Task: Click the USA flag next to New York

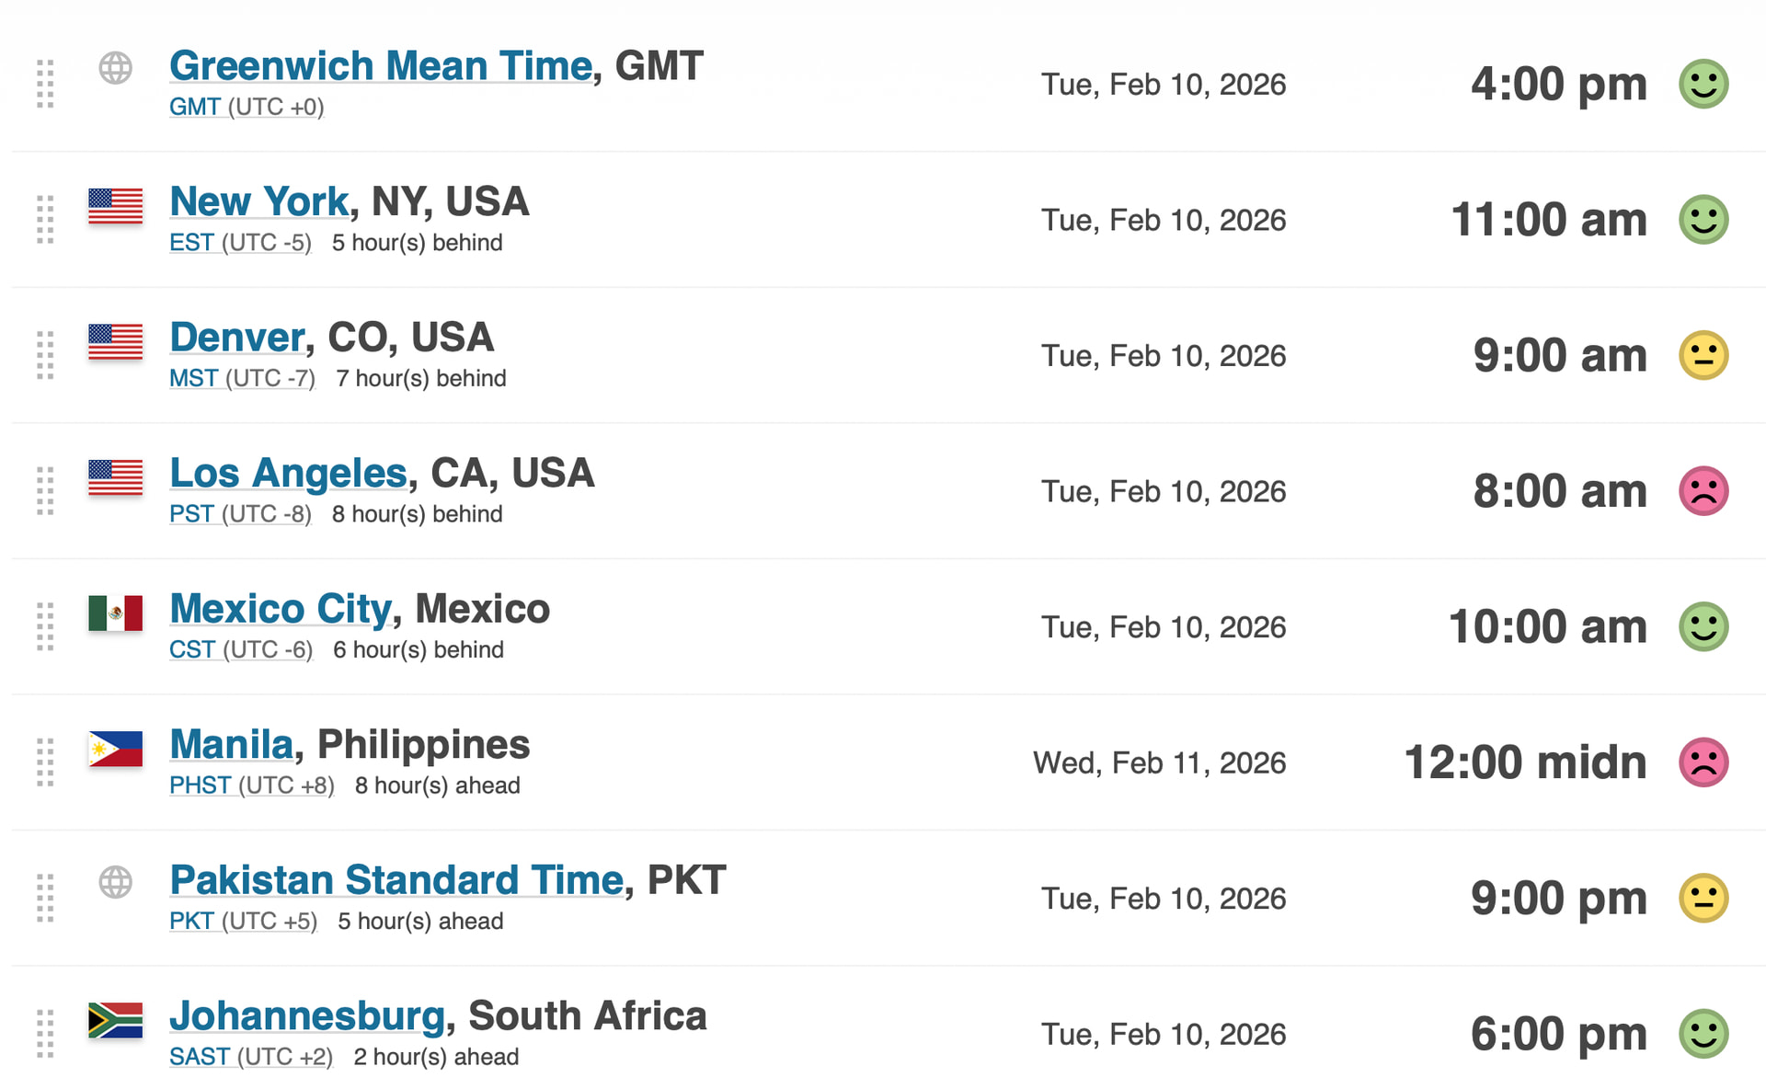Action: pyautogui.click(x=116, y=206)
